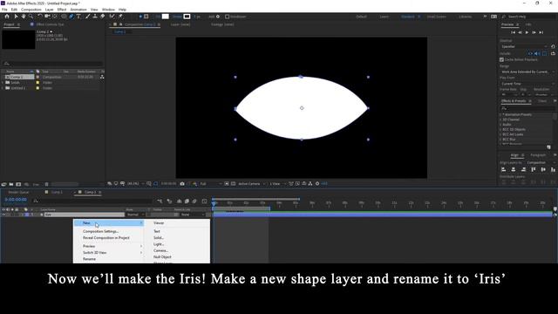Select the Type text tool
The width and height of the screenshot is (558, 314).
pos(78,17)
